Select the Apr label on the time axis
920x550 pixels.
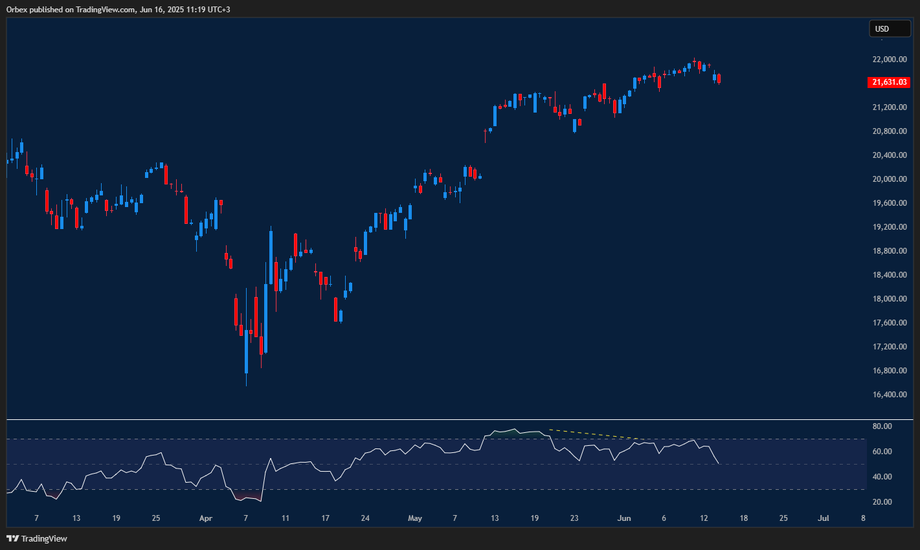point(205,518)
